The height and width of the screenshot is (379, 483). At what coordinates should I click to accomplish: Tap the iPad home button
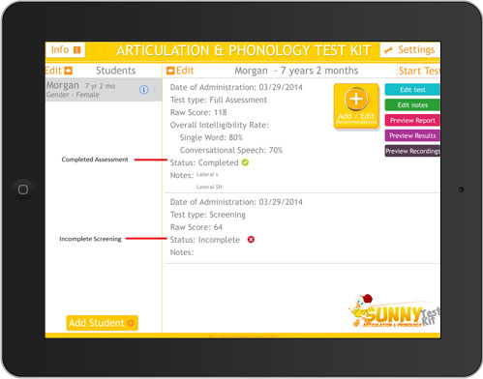coord(23,189)
